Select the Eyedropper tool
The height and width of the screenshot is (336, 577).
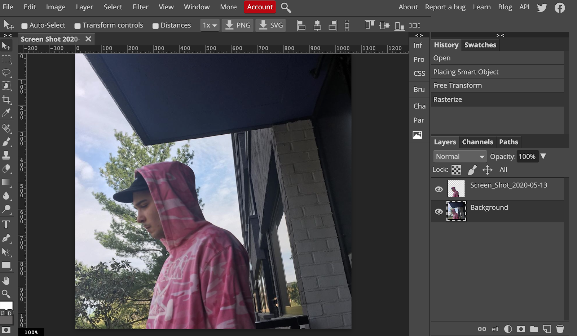click(6, 113)
